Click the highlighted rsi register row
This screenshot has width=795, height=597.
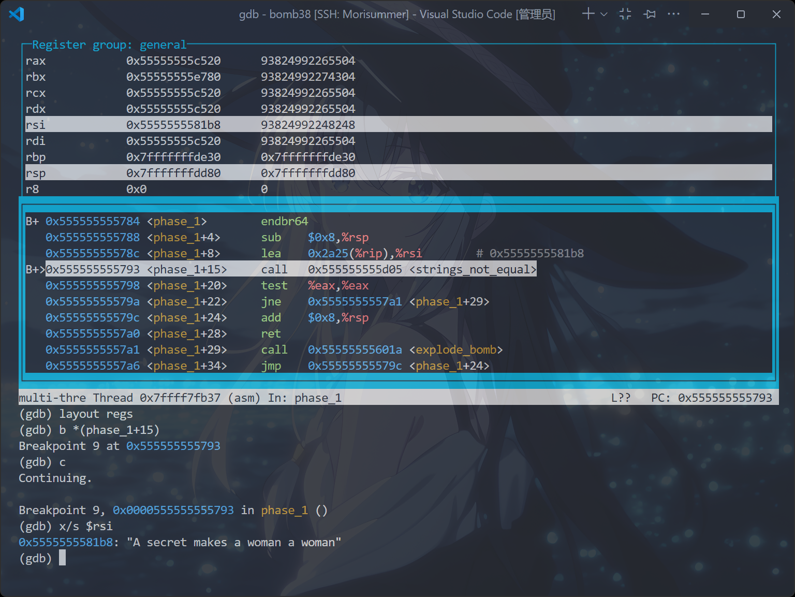(x=398, y=125)
